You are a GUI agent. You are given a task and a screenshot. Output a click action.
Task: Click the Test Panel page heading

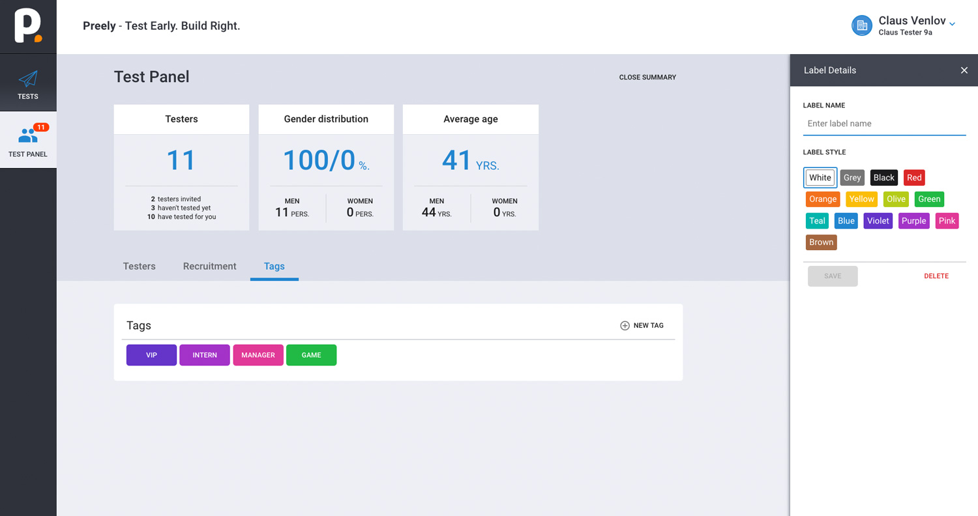[x=152, y=77]
